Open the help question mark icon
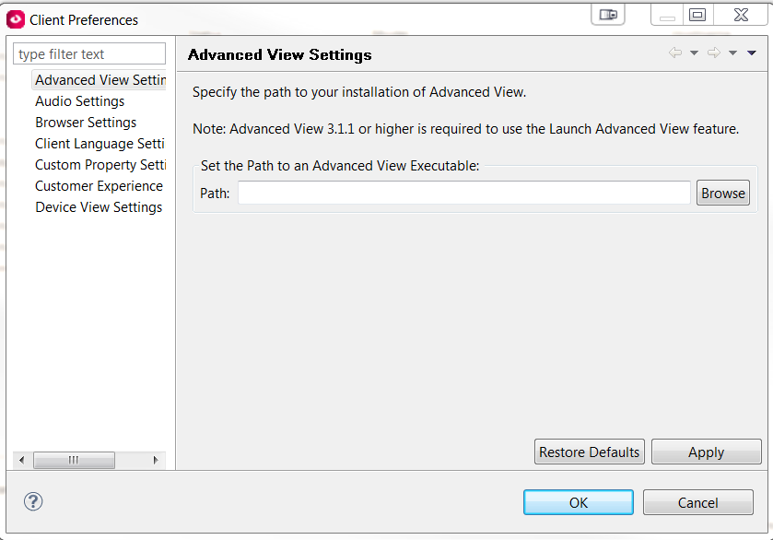 point(33,501)
